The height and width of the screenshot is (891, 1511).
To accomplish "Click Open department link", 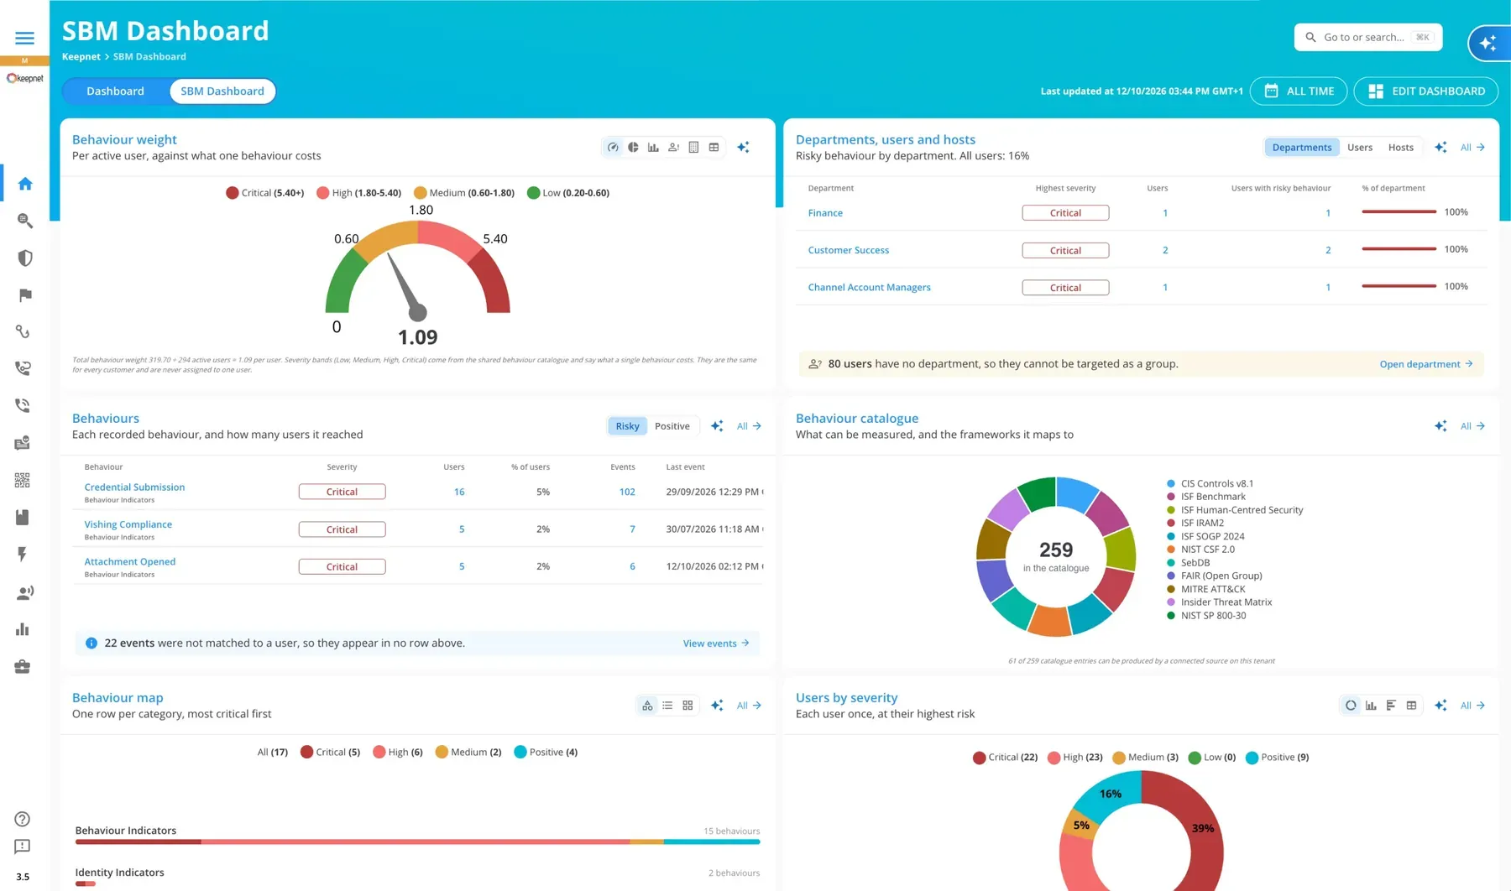I will click(x=1425, y=364).
